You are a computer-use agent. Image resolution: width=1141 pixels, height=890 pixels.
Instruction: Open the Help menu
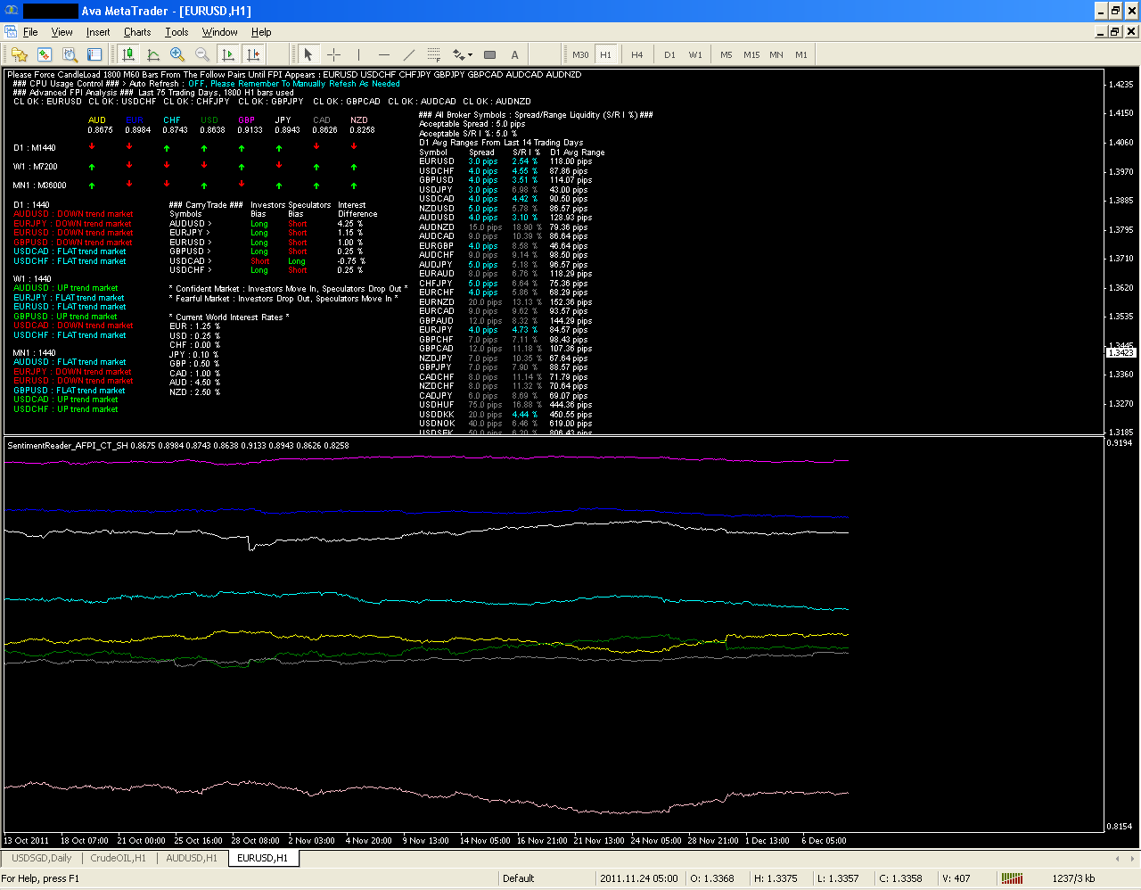pos(261,32)
